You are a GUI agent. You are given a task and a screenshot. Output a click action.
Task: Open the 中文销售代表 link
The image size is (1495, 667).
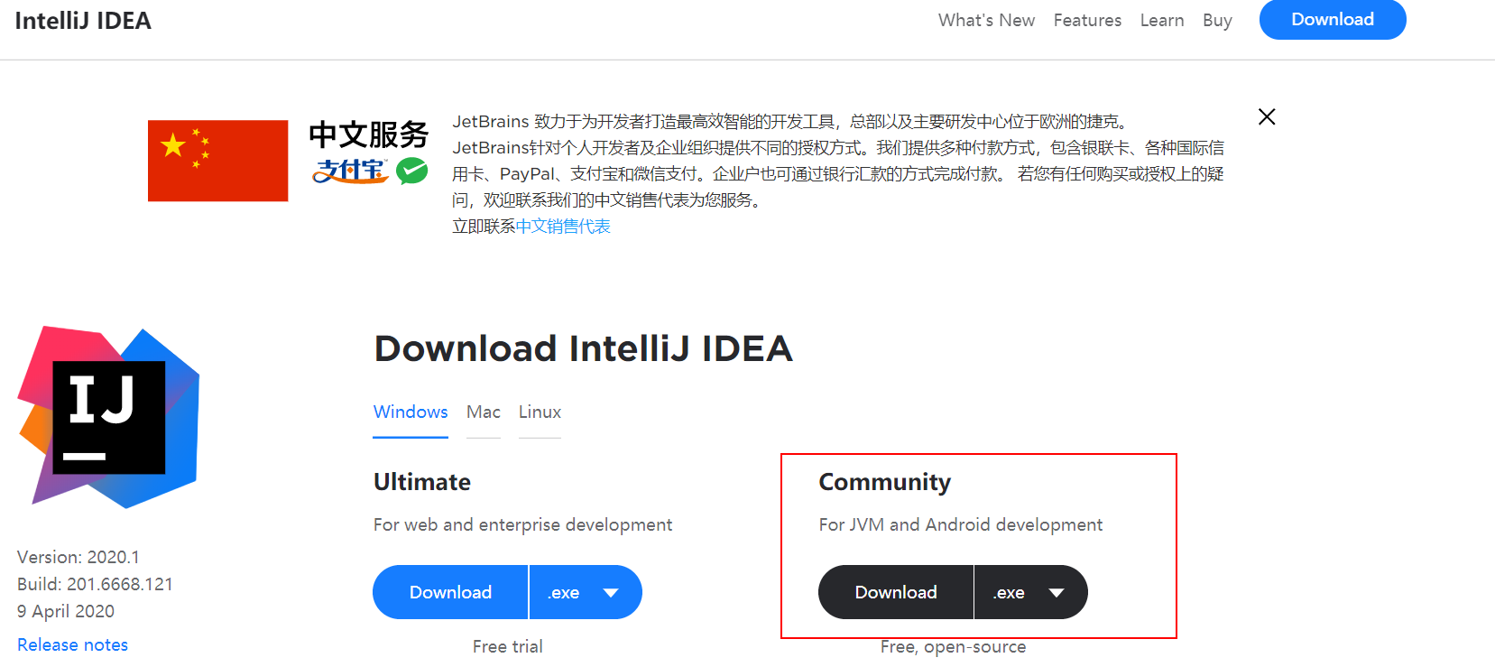(x=563, y=226)
